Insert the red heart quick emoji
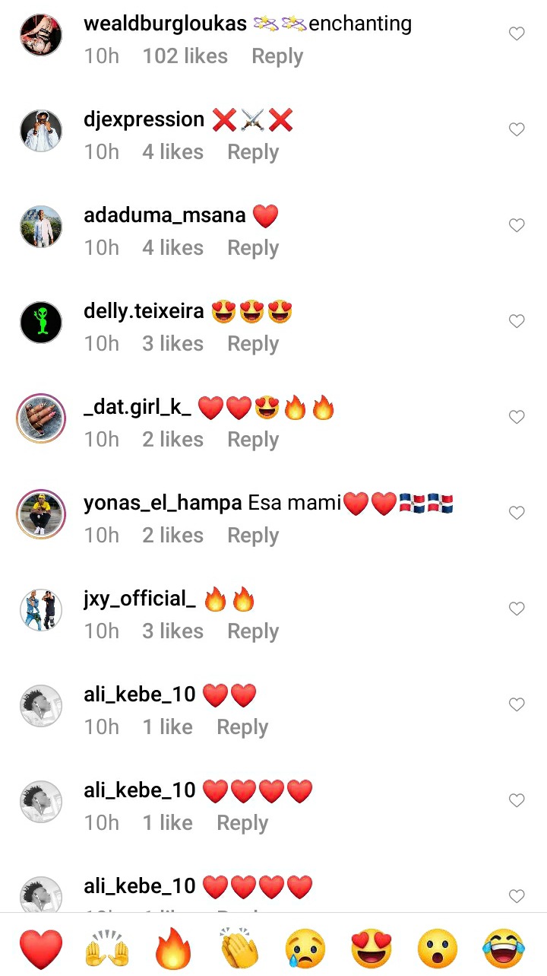This screenshot has width=547, height=976. pos(41,949)
